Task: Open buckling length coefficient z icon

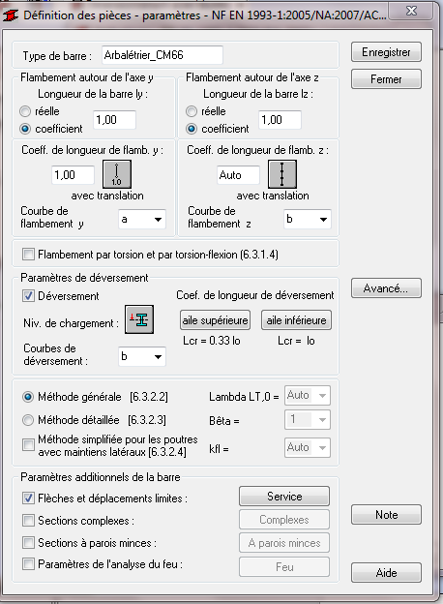Action: 282,174
